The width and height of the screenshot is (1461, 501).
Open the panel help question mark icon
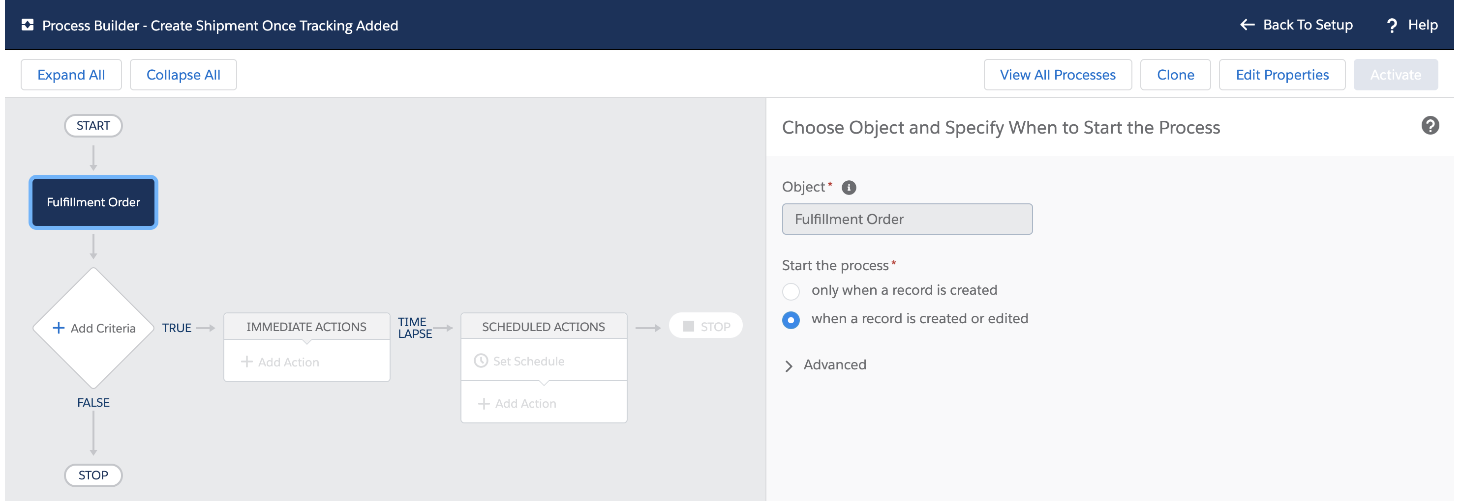tap(1429, 126)
